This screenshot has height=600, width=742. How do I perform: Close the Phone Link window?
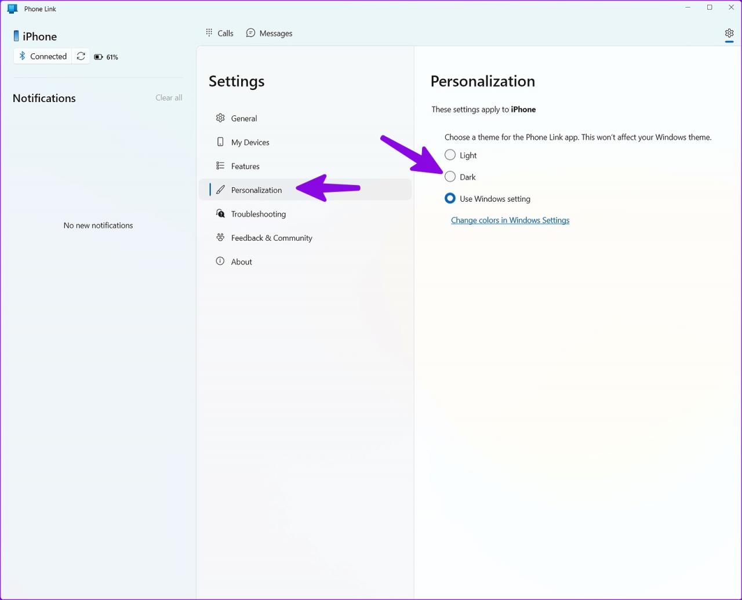tap(731, 8)
